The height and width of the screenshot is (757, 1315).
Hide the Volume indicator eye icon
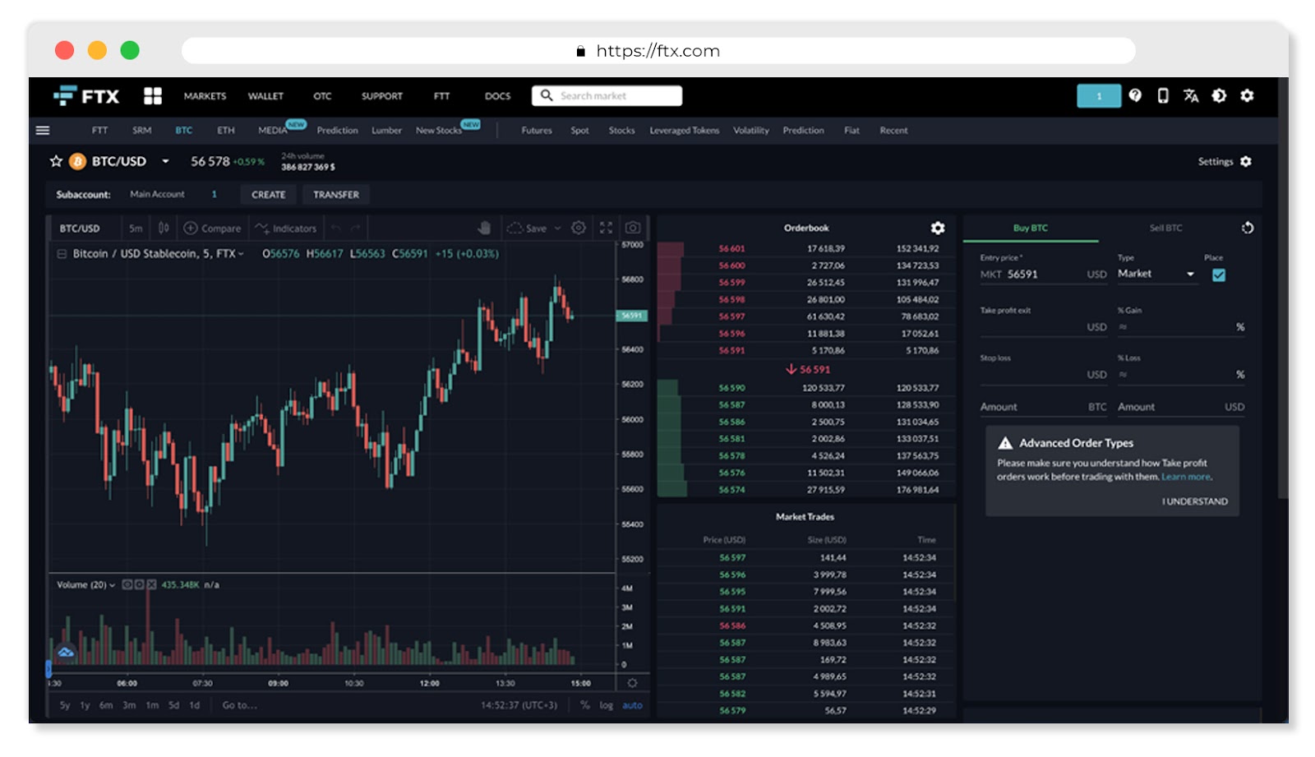coord(127,584)
